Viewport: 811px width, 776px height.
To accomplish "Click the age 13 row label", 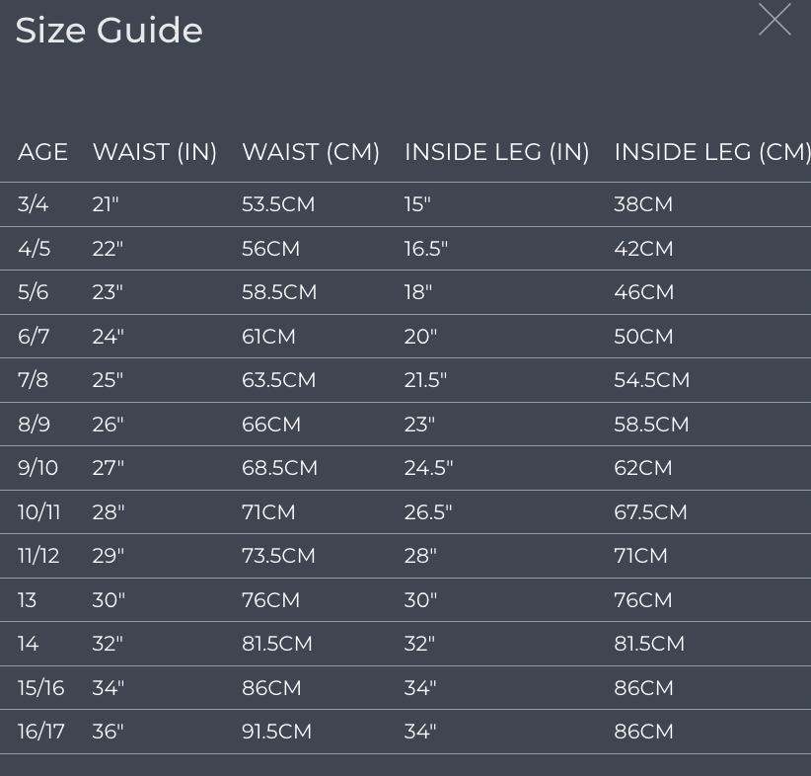I will tap(27, 600).
